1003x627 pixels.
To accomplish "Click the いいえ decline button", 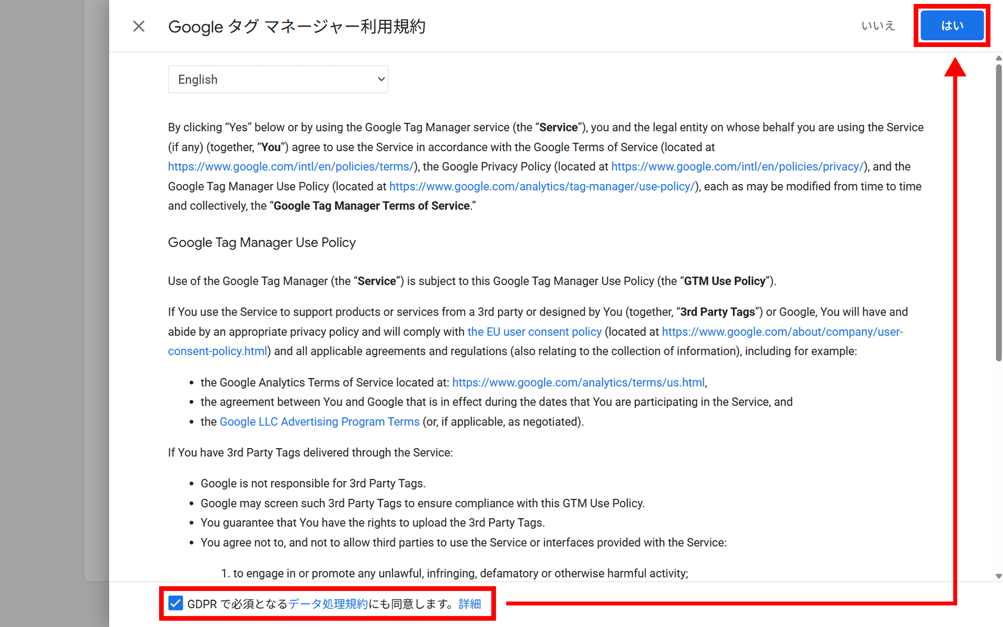I will point(878,26).
